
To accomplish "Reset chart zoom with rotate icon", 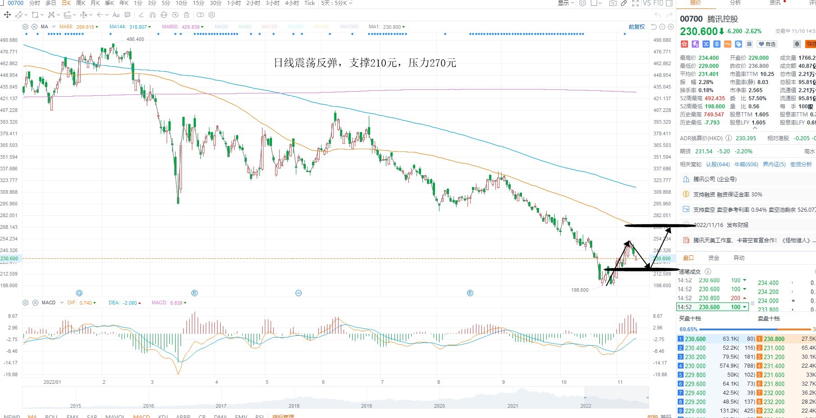I will 654,27.
